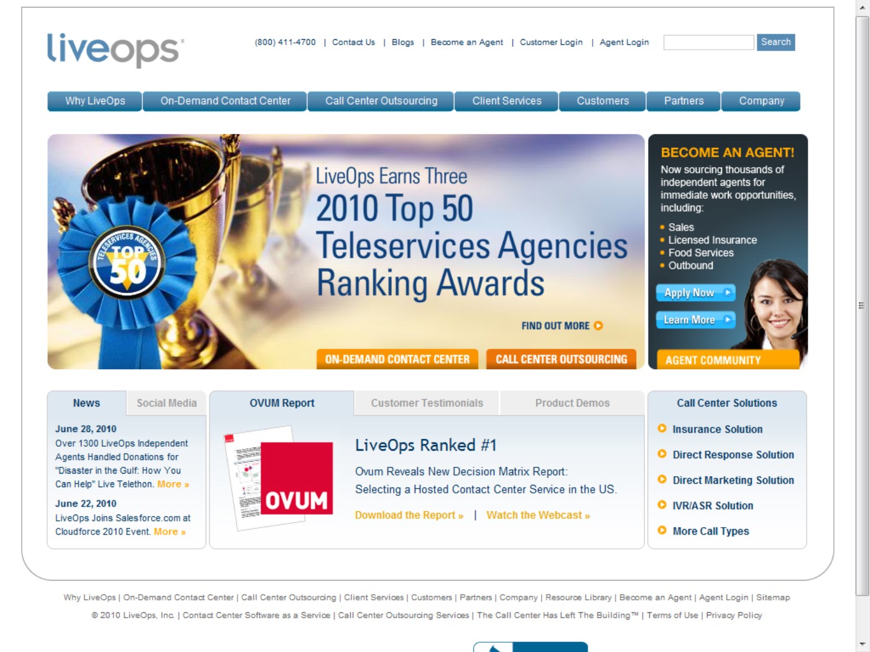Open the footer Privacy Policy link
Screen dimensions: 870x652
734,615
